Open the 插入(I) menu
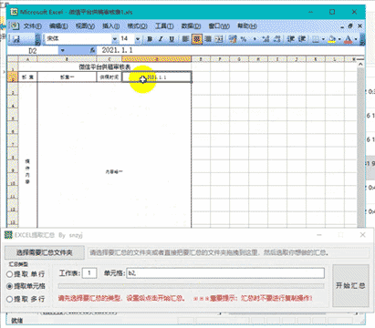The width and height of the screenshot is (375, 328). tap(110, 26)
